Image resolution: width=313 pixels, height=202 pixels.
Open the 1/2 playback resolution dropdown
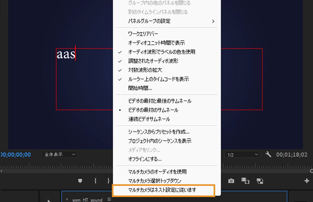[x=242, y=154]
